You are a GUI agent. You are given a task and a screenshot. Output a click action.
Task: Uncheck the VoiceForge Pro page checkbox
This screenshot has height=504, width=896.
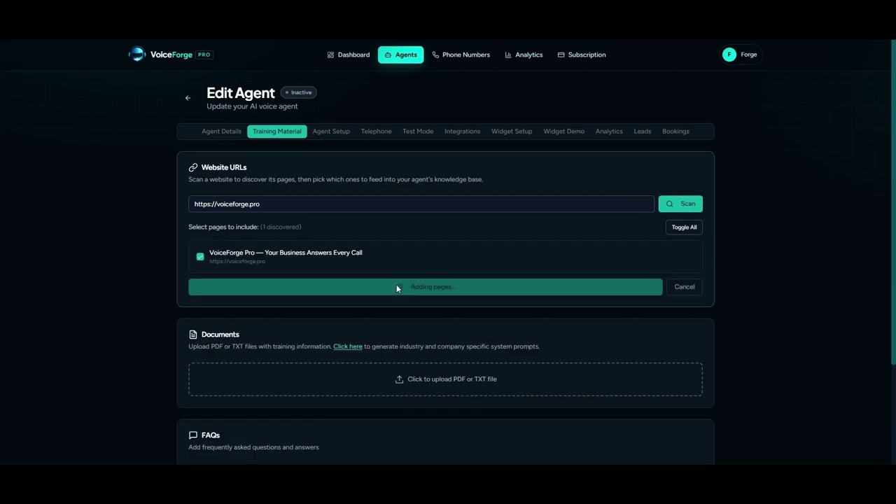(200, 257)
